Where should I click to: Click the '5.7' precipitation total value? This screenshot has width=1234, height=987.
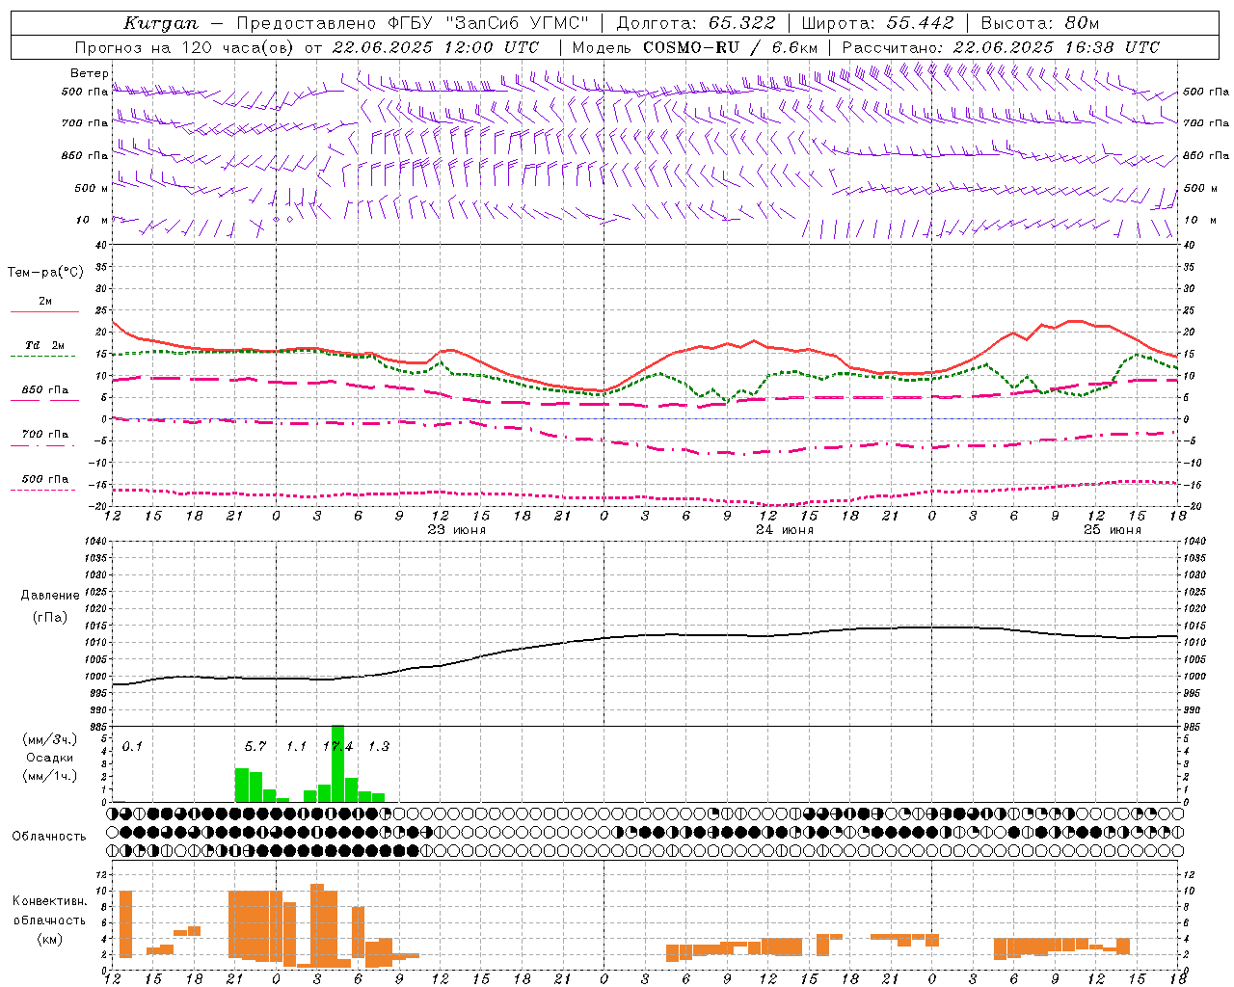(255, 747)
